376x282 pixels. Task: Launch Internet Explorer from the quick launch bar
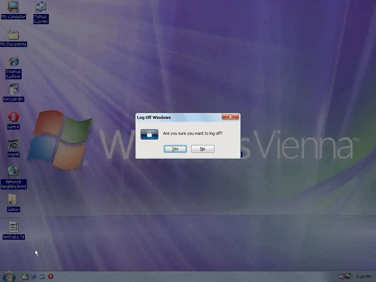(x=34, y=276)
